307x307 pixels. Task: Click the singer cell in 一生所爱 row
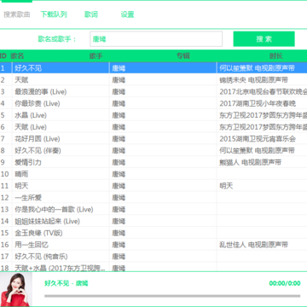tap(119, 198)
